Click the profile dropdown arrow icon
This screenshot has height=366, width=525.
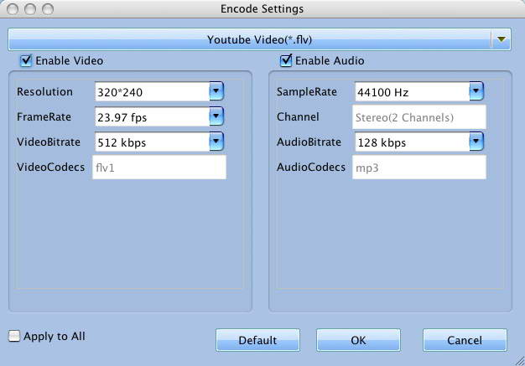click(x=502, y=39)
